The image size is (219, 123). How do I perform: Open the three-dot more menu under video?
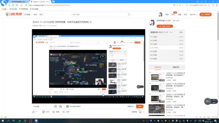tap(144, 112)
